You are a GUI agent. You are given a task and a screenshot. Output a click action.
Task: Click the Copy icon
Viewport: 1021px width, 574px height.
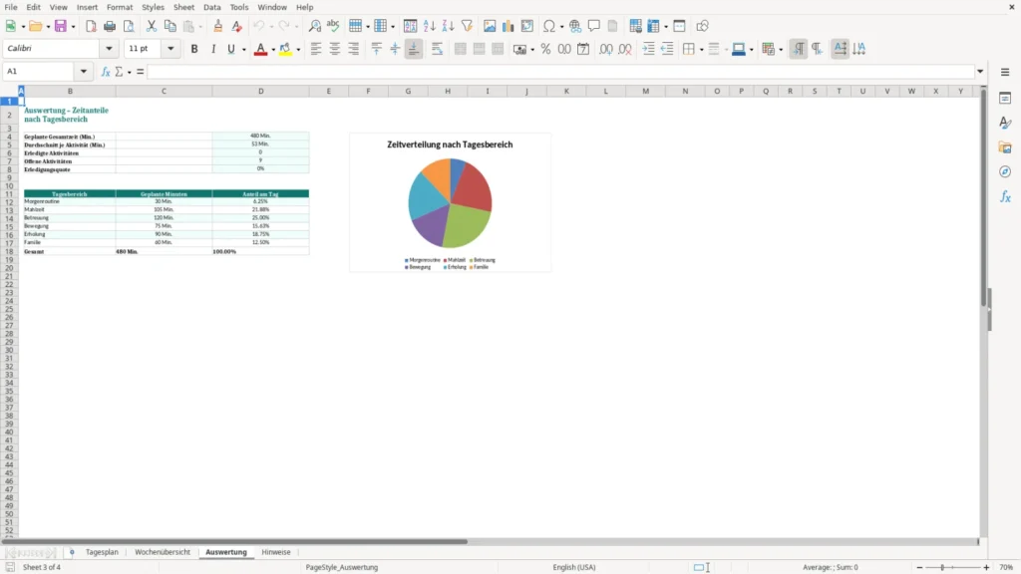pos(170,26)
